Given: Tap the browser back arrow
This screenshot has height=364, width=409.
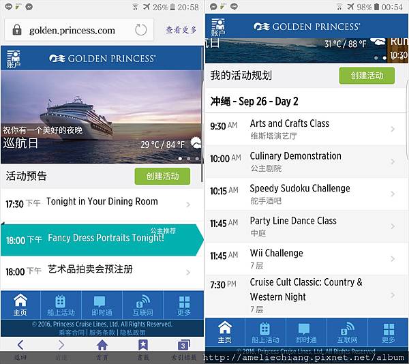Looking at the screenshot, I should 20,345.
